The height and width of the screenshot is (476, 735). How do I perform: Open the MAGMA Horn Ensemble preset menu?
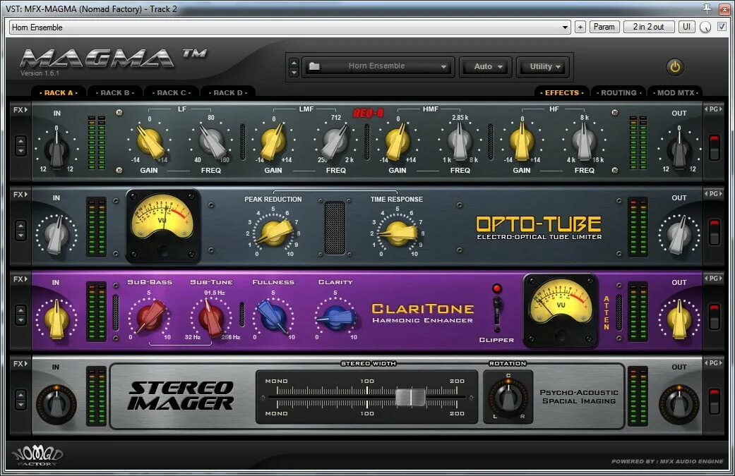[x=378, y=66]
